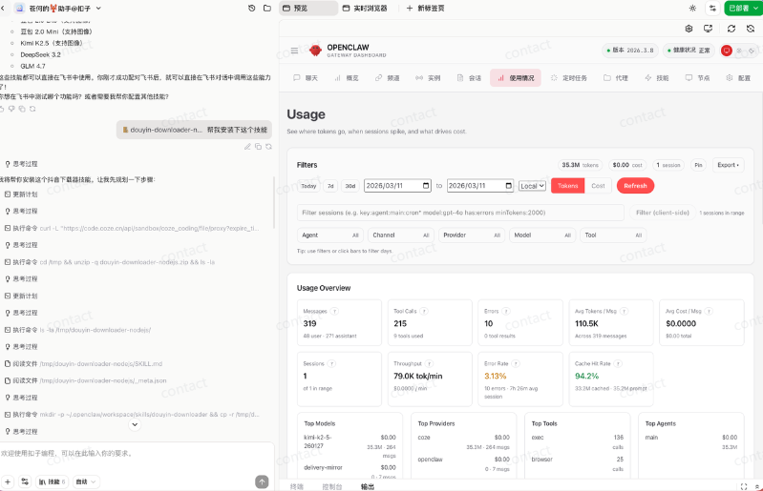Open the 阅读文件 SKILL.md step
This screenshot has height=491, width=763.
(x=83, y=364)
